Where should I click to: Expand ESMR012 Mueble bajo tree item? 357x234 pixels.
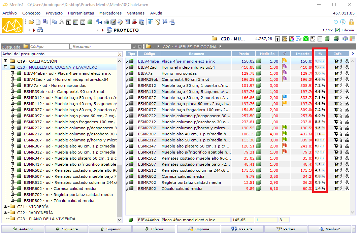click(x=12, y=97)
